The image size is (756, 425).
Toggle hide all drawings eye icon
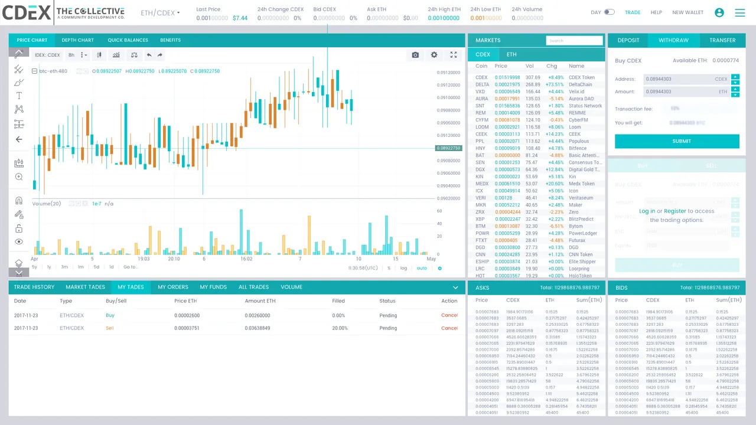tap(19, 241)
